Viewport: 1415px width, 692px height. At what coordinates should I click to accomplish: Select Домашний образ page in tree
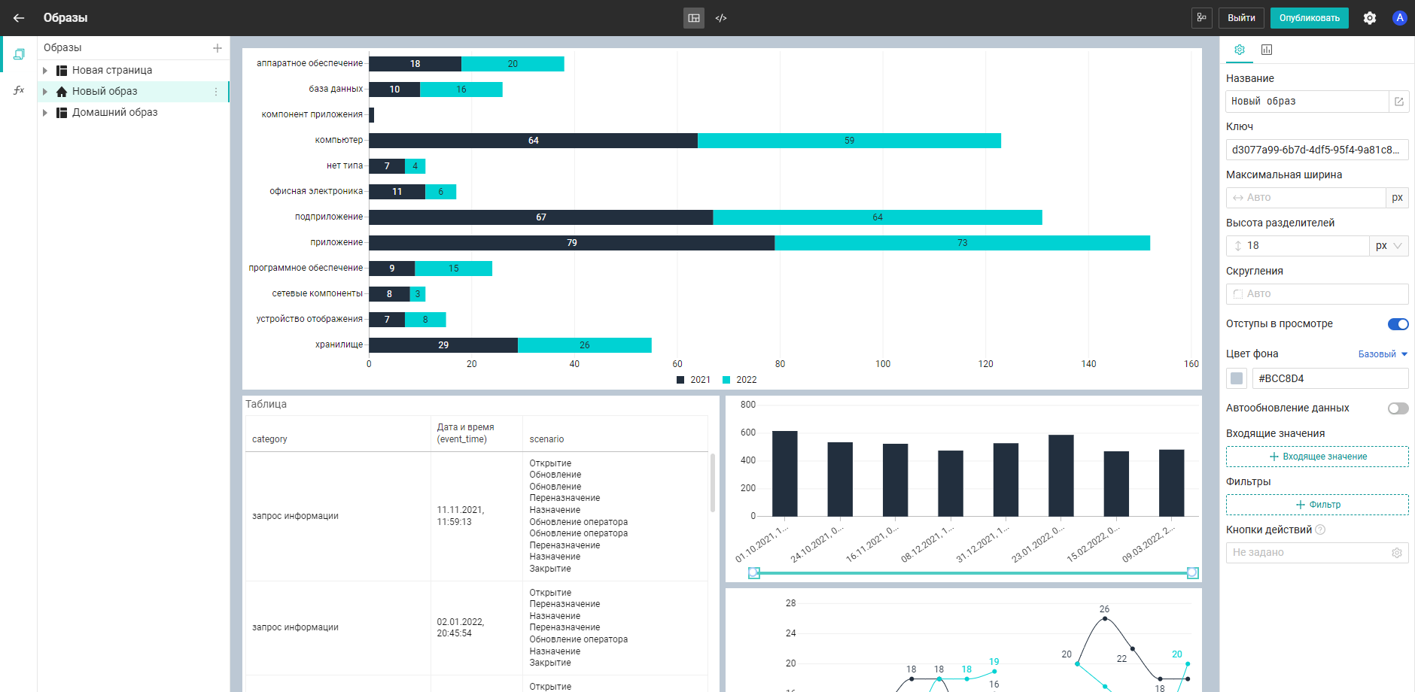[115, 113]
